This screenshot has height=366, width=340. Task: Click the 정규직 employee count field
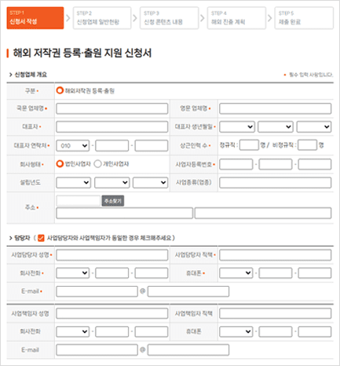pos(249,145)
